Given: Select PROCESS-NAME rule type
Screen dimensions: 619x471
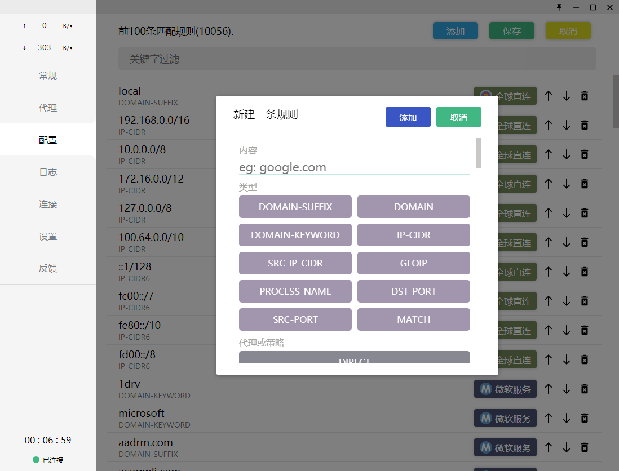Looking at the screenshot, I should coord(295,291).
